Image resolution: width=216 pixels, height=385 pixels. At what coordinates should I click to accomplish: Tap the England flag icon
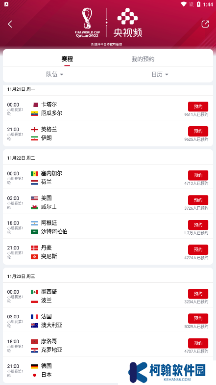coord(34,130)
